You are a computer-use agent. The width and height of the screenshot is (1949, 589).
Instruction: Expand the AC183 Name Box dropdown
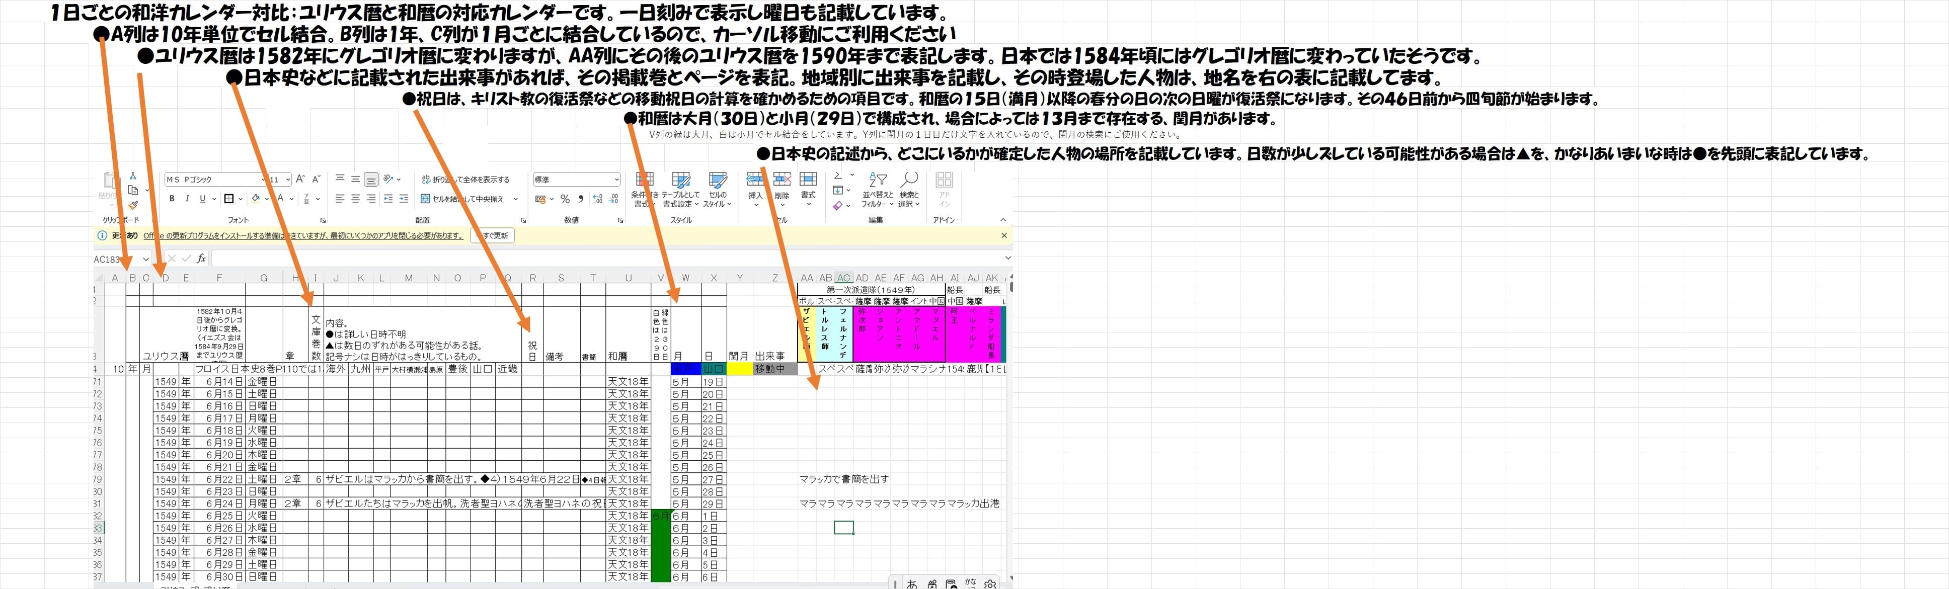tap(146, 260)
